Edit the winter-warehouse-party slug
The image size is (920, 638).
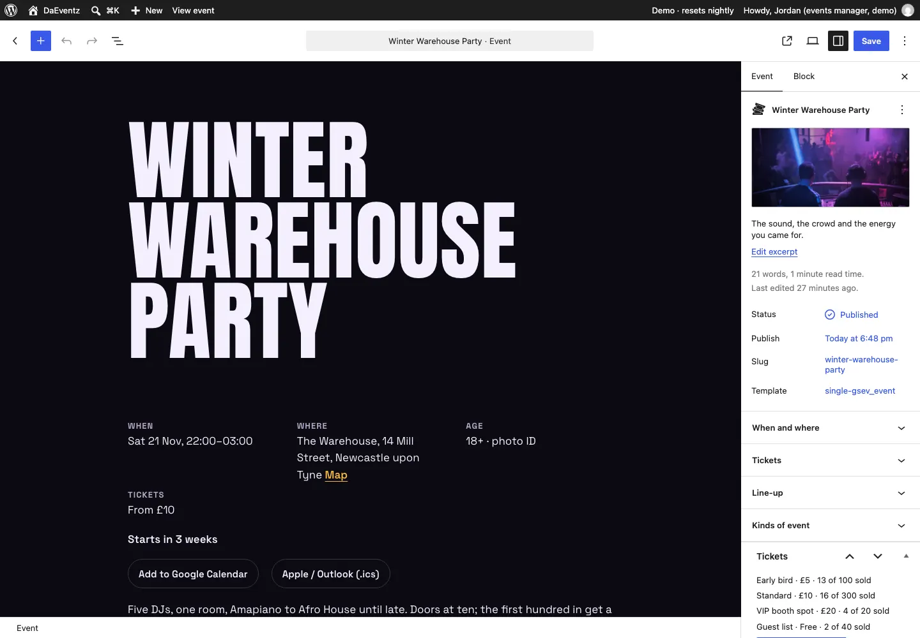click(x=861, y=364)
